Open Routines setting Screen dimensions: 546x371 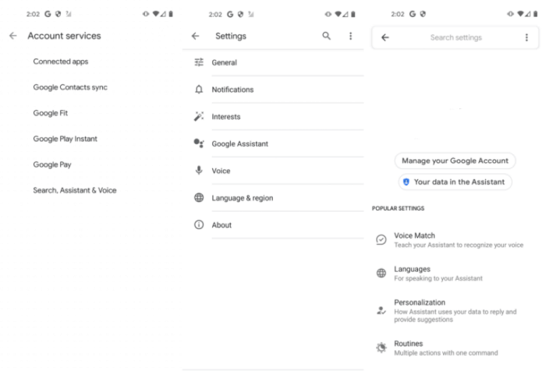coord(455,348)
